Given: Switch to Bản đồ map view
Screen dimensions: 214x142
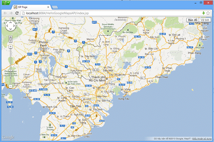Looking at the screenshot, I should (193, 20).
